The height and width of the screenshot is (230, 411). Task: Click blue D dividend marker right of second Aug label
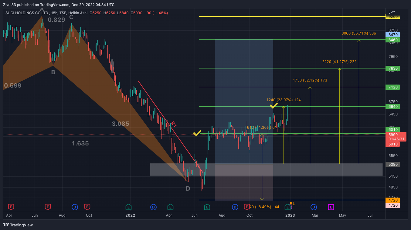[x=235, y=207]
